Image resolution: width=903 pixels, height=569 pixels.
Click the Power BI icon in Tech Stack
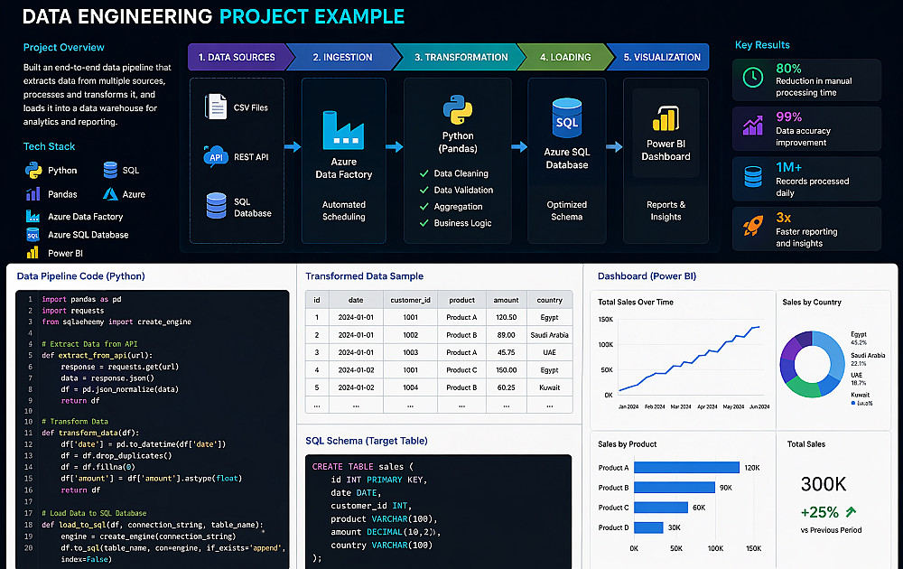click(x=33, y=253)
